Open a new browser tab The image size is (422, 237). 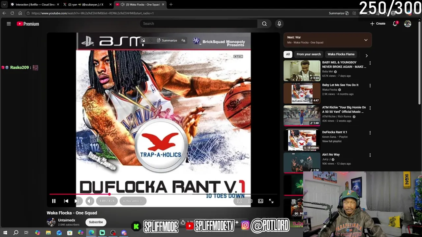click(171, 5)
